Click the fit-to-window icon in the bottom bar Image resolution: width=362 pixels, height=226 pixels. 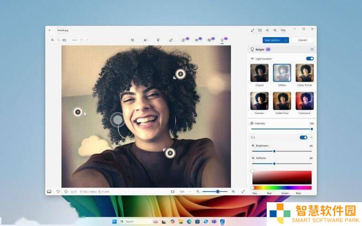tap(172, 192)
